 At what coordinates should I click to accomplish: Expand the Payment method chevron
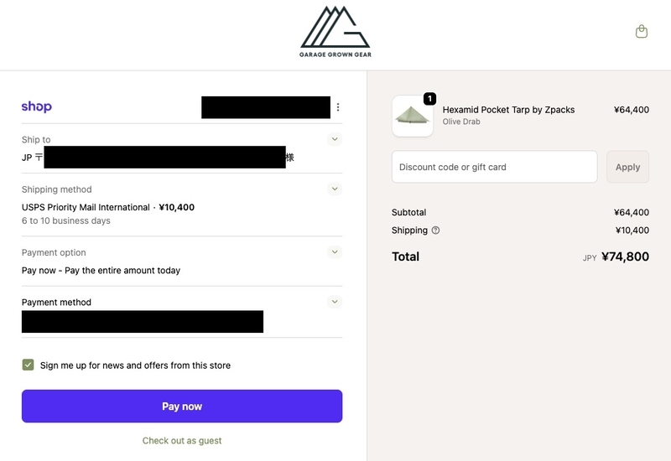[x=335, y=302]
